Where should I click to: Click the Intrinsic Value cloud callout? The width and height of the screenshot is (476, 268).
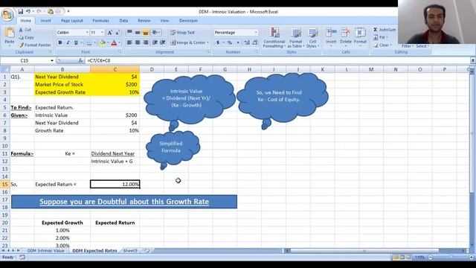[x=189, y=99]
